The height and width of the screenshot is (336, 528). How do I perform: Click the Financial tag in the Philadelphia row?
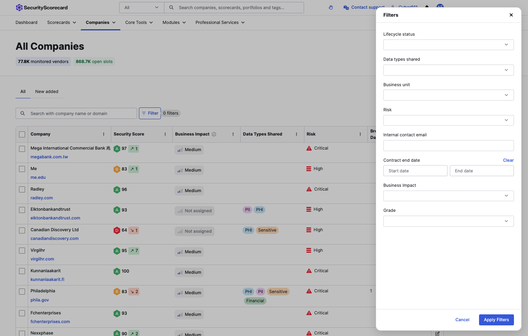click(x=255, y=301)
